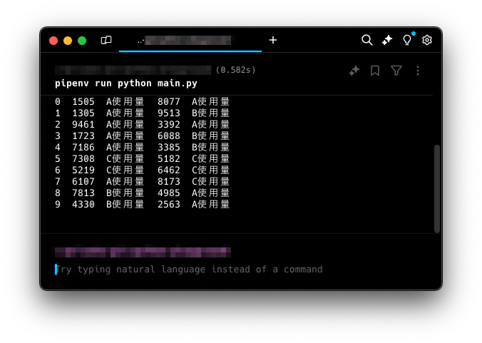
Task: Click value 1723 in row 3
Action: (83, 135)
